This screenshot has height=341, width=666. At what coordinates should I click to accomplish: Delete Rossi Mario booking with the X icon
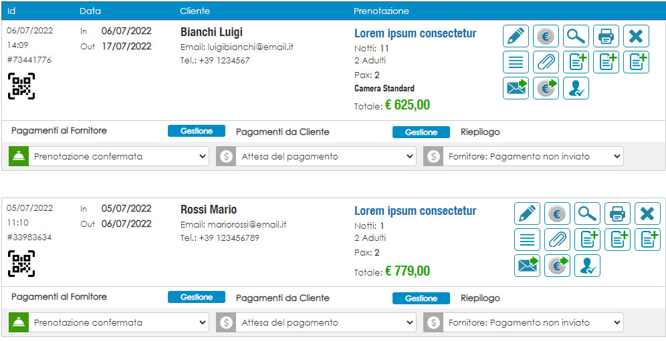click(x=648, y=214)
